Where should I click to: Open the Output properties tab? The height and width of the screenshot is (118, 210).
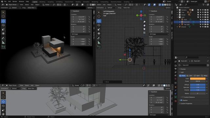pyautogui.click(x=176, y=69)
